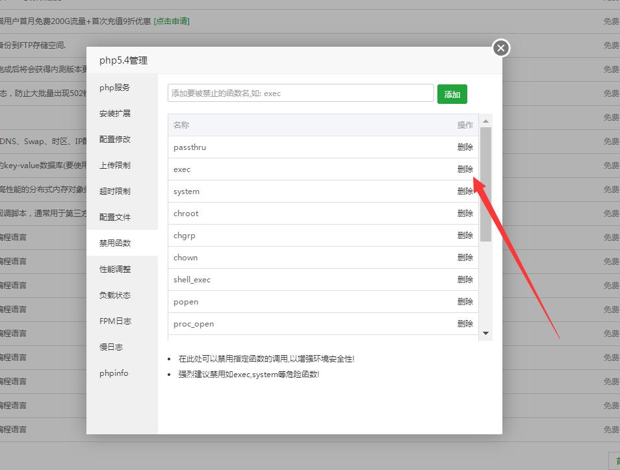Remove passthru from disabled list
This screenshot has width=620, height=470.
(x=465, y=147)
